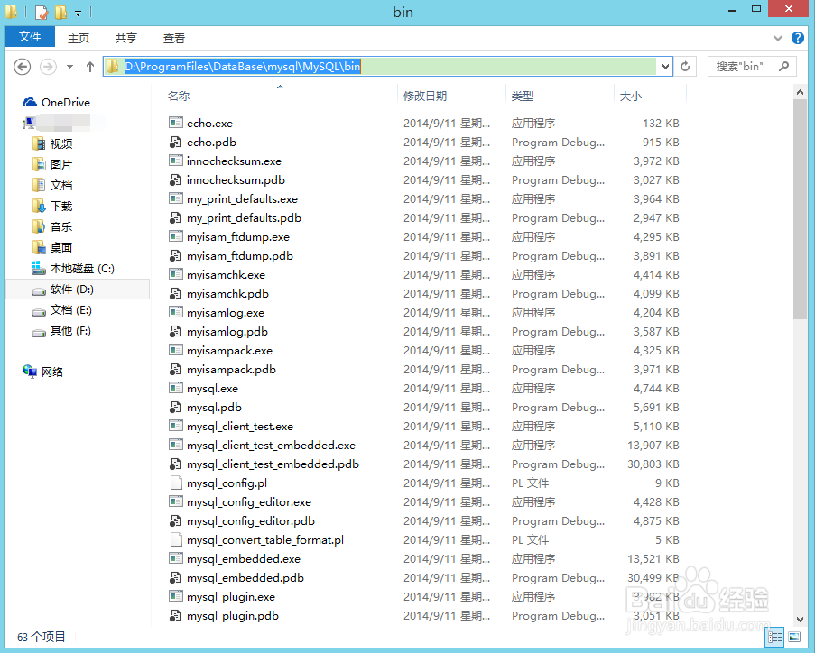Open 本地磁盘 (C:) drive

(73, 269)
